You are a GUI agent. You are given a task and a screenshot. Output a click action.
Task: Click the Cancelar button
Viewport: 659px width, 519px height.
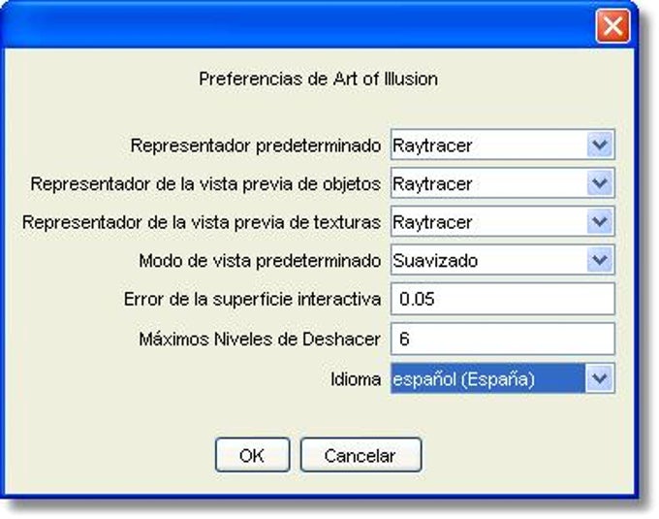click(361, 455)
